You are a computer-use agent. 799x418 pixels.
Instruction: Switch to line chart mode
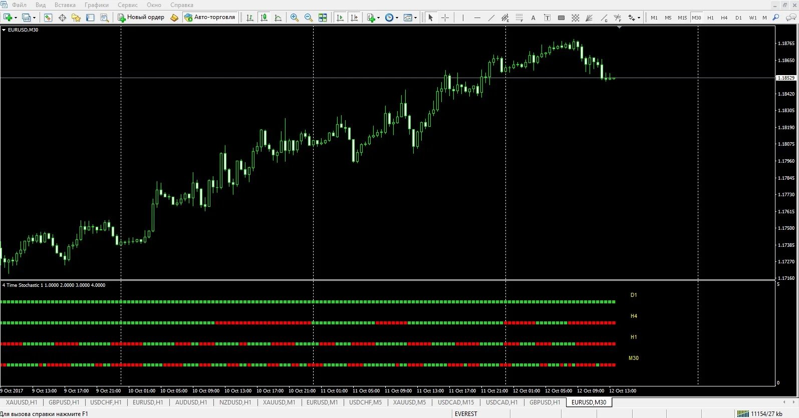click(x=278, y=18)
